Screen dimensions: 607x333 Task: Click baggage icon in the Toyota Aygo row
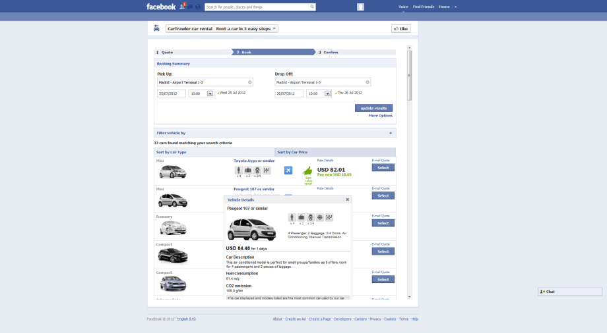[x=248, y=170]
